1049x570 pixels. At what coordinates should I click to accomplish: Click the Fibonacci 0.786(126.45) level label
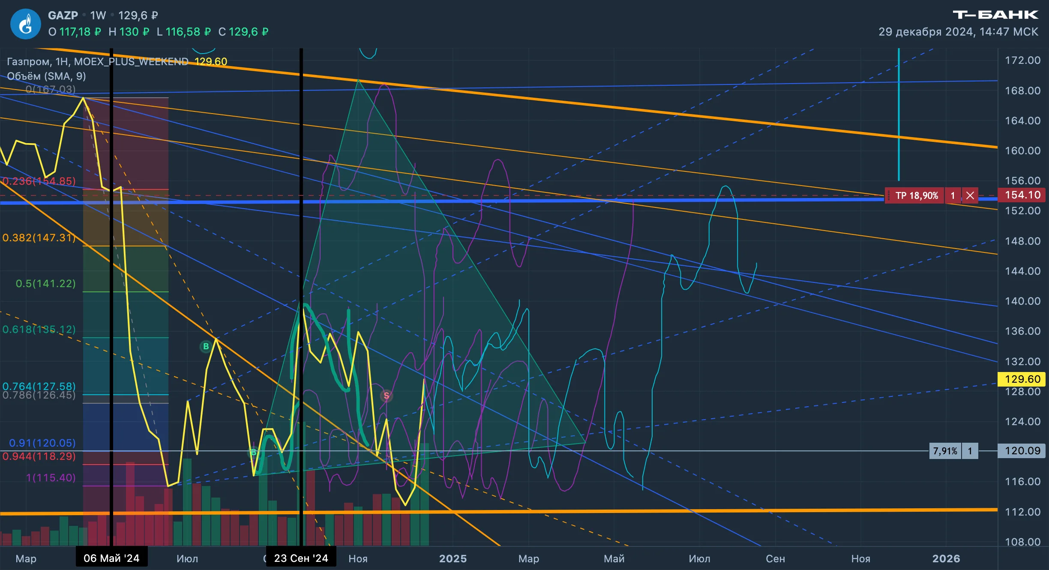[x=39, y=395]
